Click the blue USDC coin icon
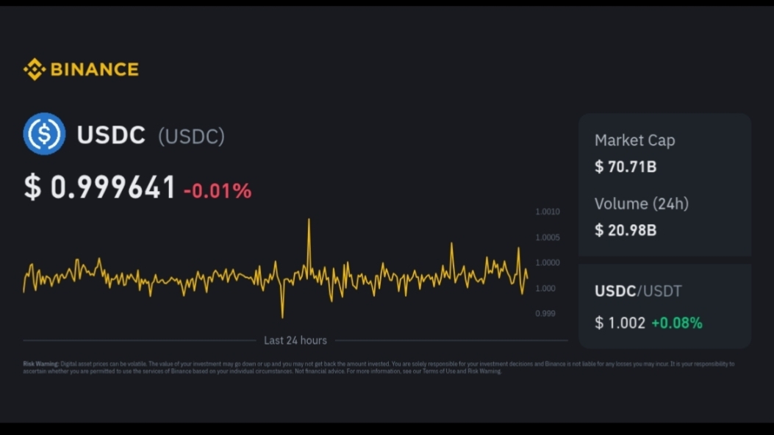Screen dimensions: 774x435 pyautogui.click(x=44, y=134)
